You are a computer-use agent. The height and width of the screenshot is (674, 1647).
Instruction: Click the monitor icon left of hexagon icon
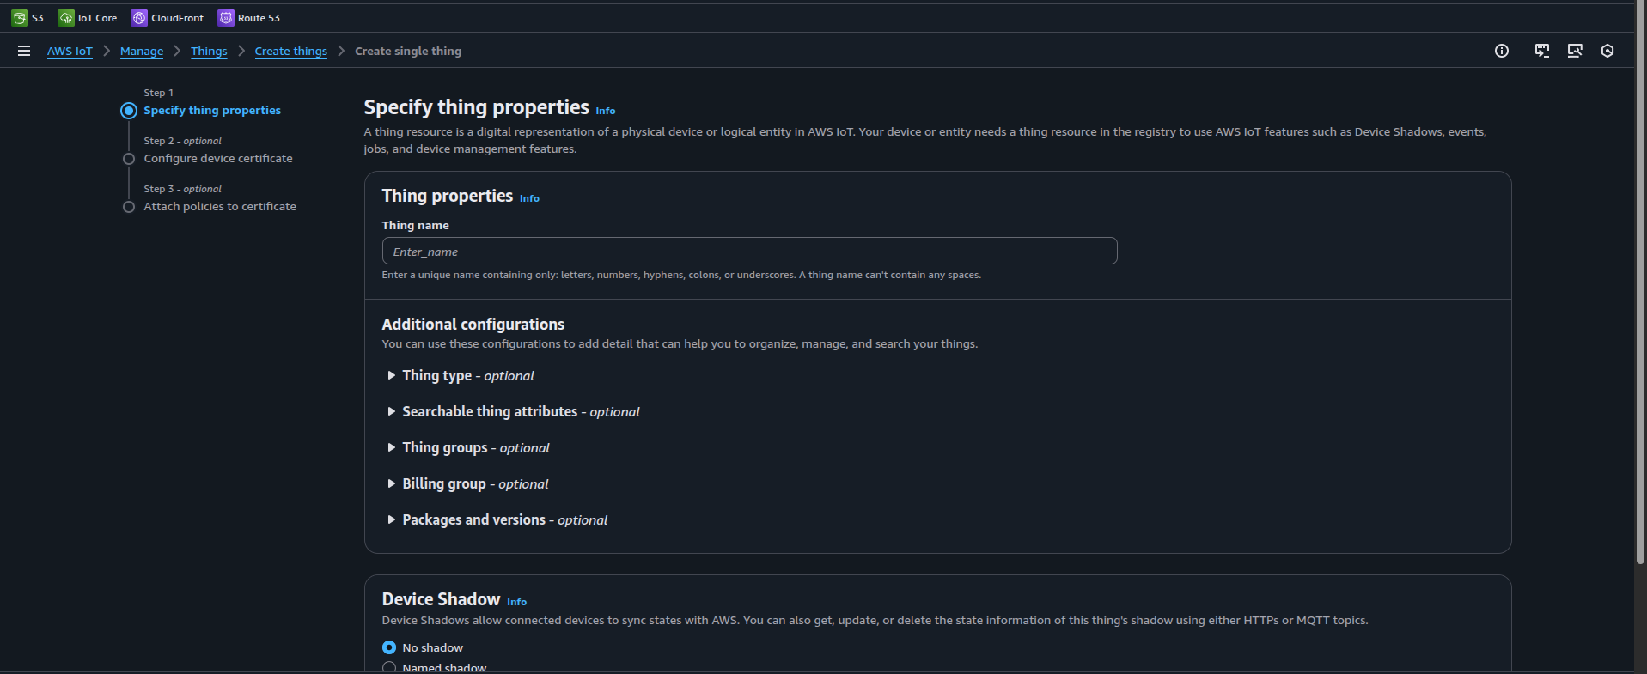(x=1575, y=51)
